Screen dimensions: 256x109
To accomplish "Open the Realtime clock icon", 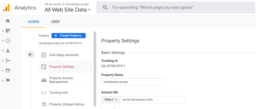I will coord(8,41).
